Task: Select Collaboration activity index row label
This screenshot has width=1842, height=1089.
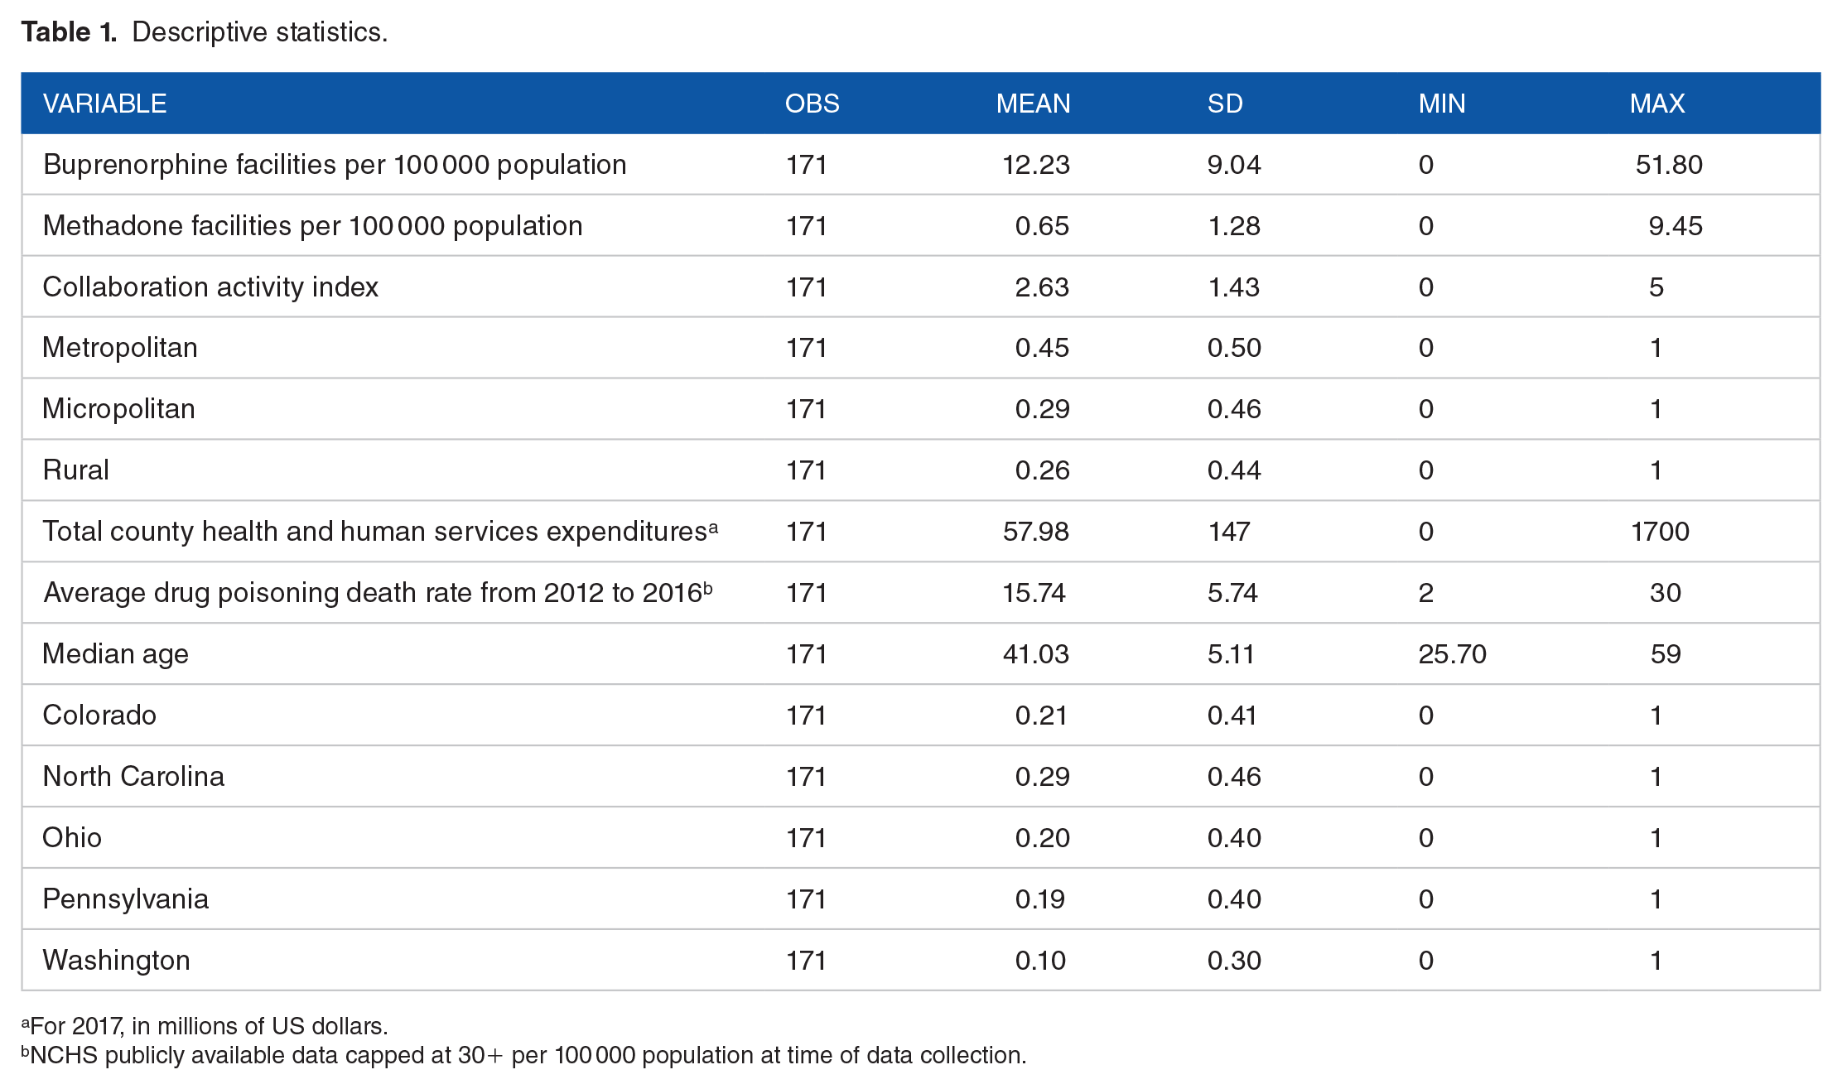Action: point(210,287)
